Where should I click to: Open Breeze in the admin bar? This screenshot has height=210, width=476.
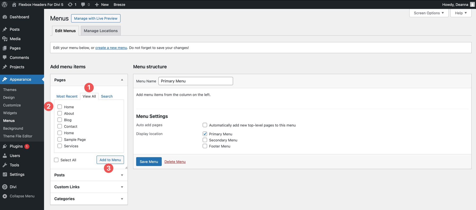(x=120, y=4)
